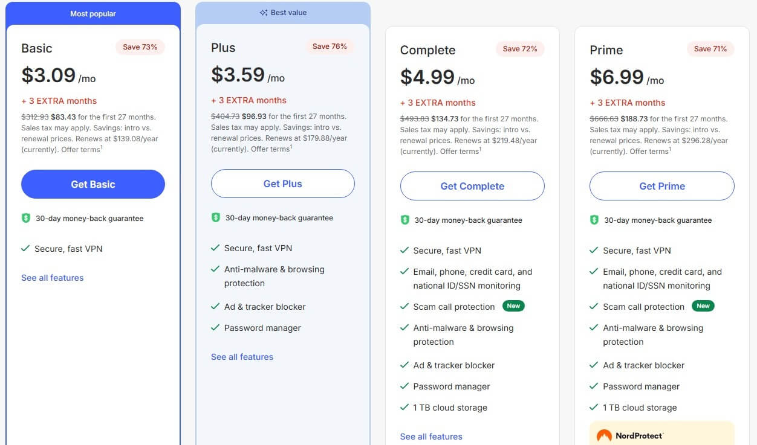The image size is (757, 445).
Task: Click the checkmark beside 1 TB cloud storage under Complete
Action: 405,408
